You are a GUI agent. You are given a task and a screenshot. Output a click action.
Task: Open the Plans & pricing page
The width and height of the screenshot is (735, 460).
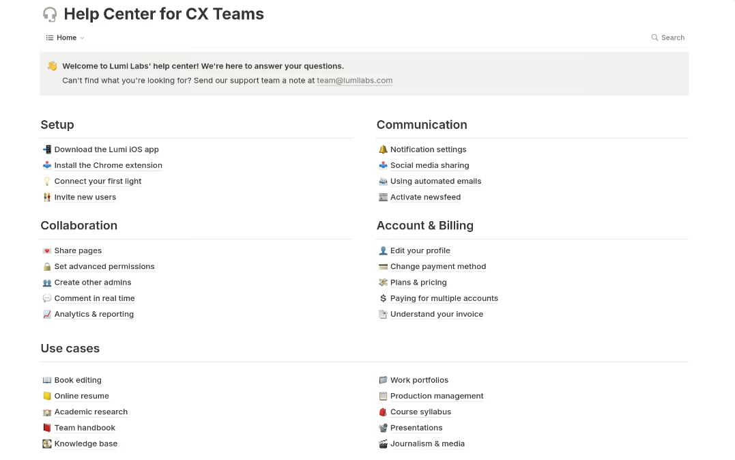(x=418, y=282)
